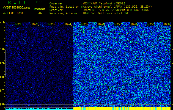The image size is (173, 110).
Task: Click the count number under 'meteor'
Action: click(x=40, y=13)
